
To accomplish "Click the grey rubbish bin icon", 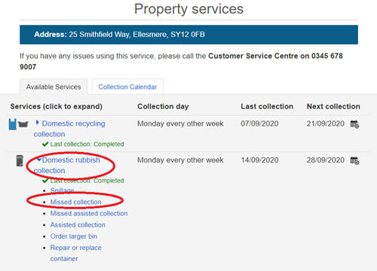I will tap(20, 160).
